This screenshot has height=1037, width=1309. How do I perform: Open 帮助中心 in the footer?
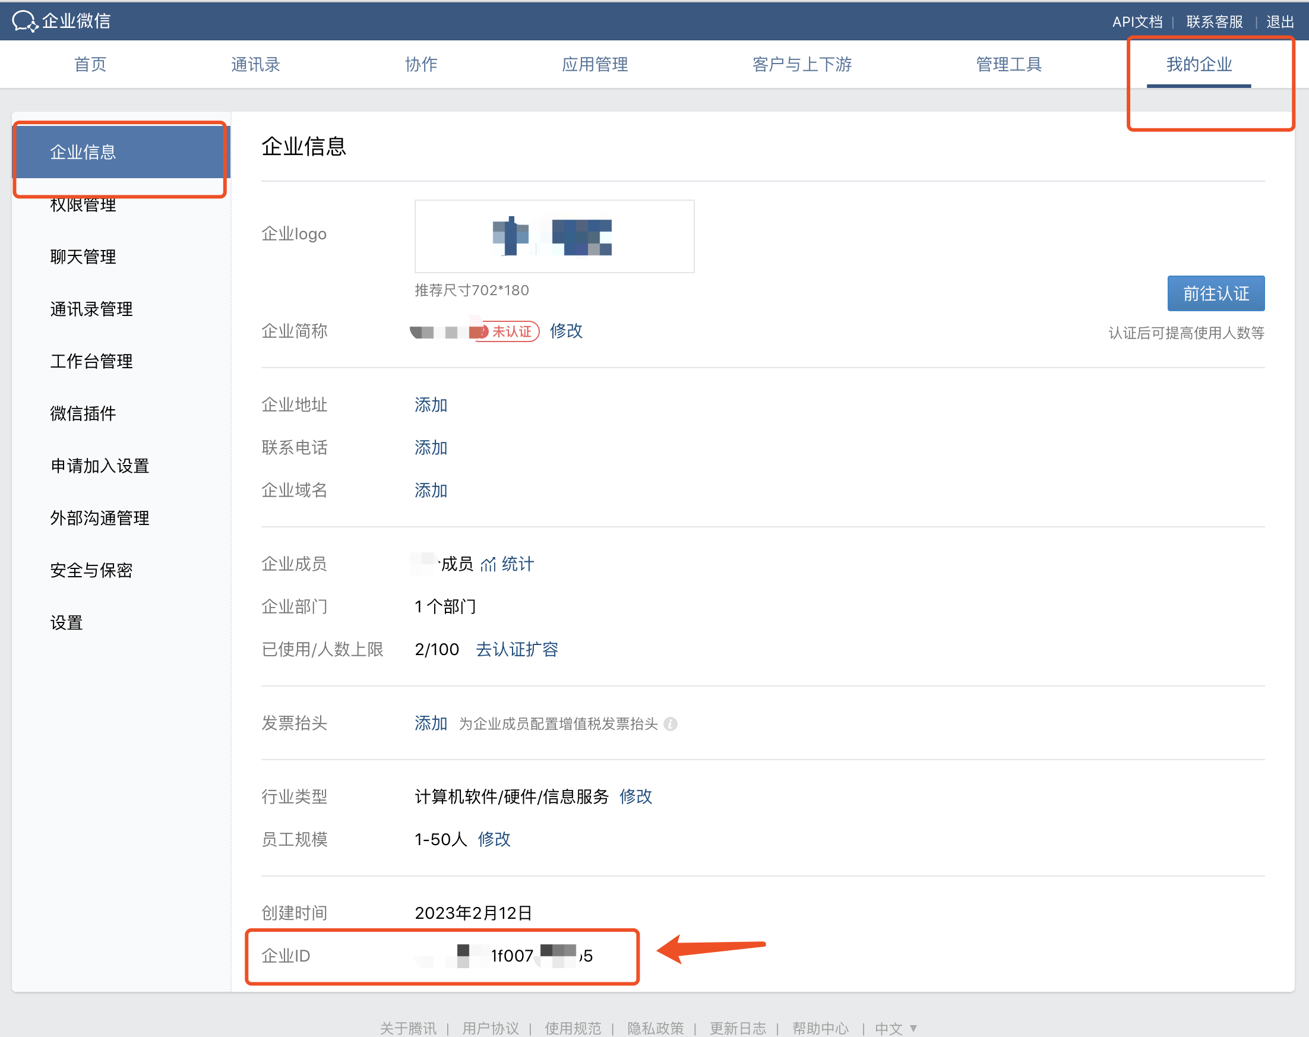point(820,1028)
